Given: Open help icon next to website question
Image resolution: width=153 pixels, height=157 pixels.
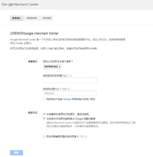Looking at the screenshot, I should click(69, 89).
